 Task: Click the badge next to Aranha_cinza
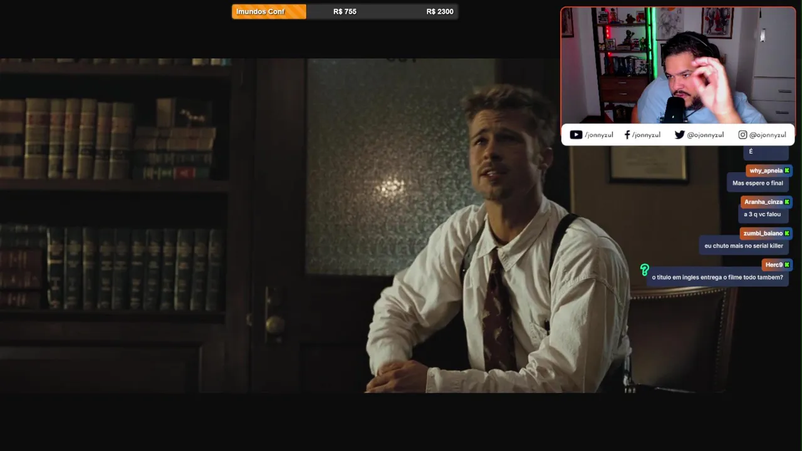pos(787,202)
